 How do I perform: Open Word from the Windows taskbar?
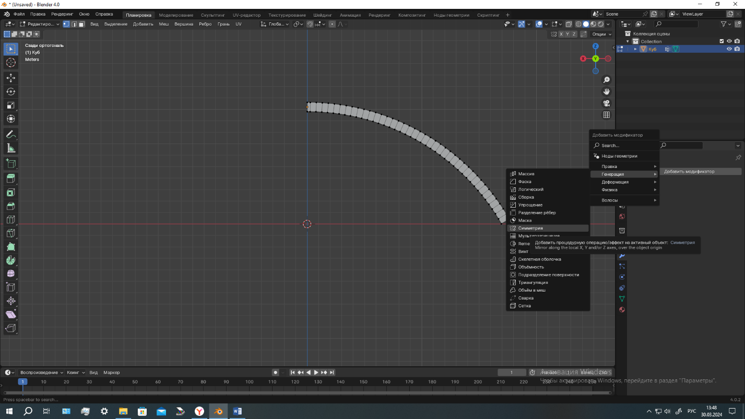(x=237, y=411)
